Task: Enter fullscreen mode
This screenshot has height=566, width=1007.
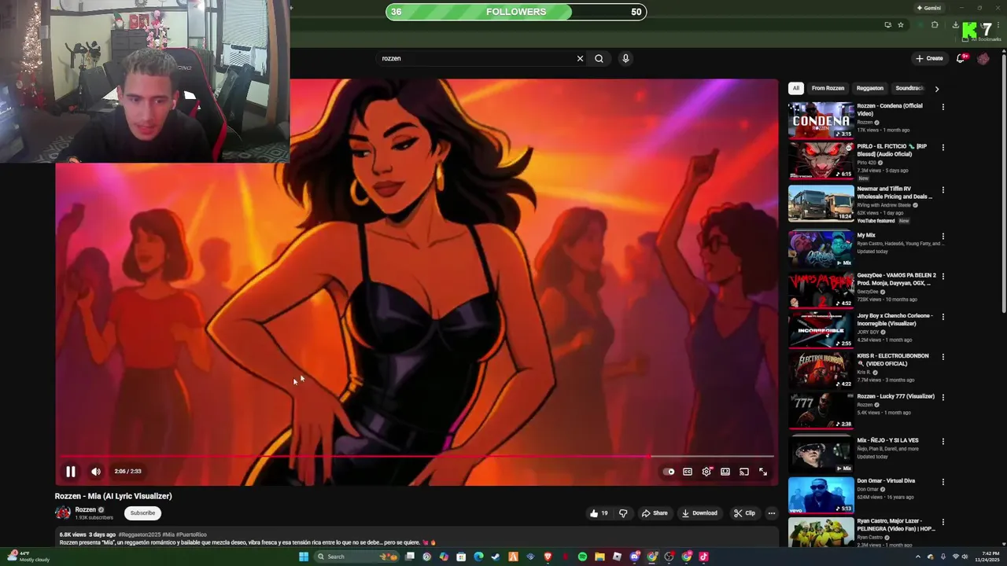Action: tap(763, 472)
